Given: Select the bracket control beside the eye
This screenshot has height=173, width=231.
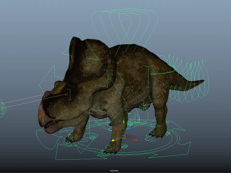Looking at the screenshot, I should [69, 95].
